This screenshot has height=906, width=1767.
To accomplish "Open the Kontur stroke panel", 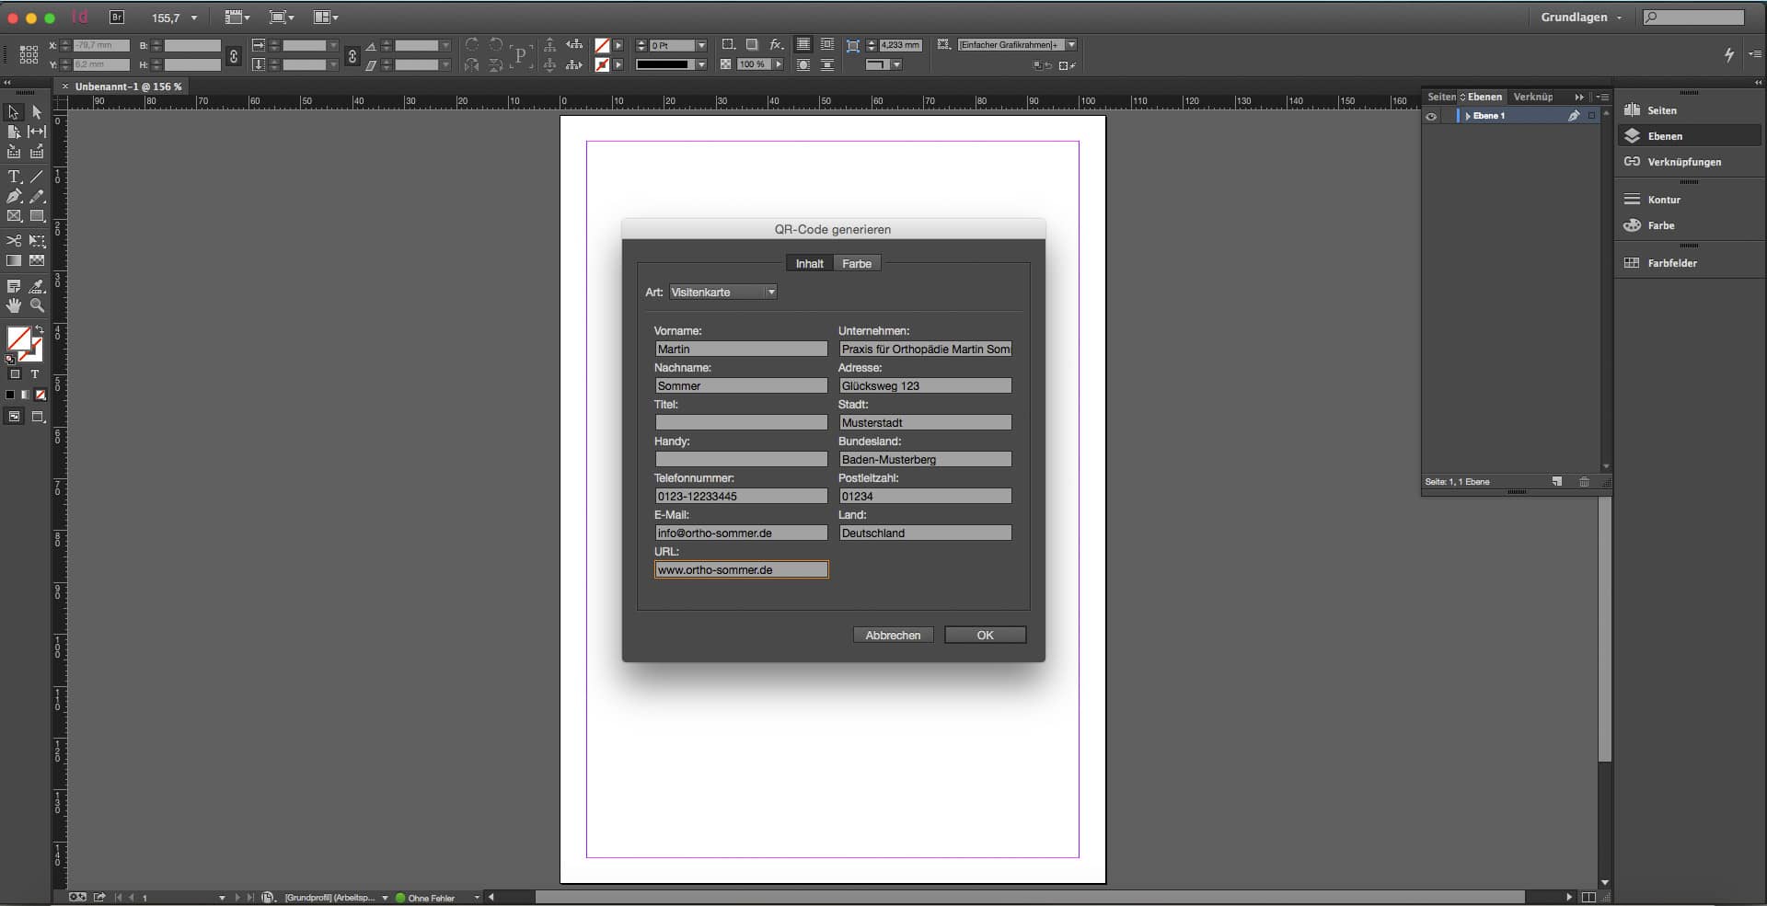I will (1663, 200).
